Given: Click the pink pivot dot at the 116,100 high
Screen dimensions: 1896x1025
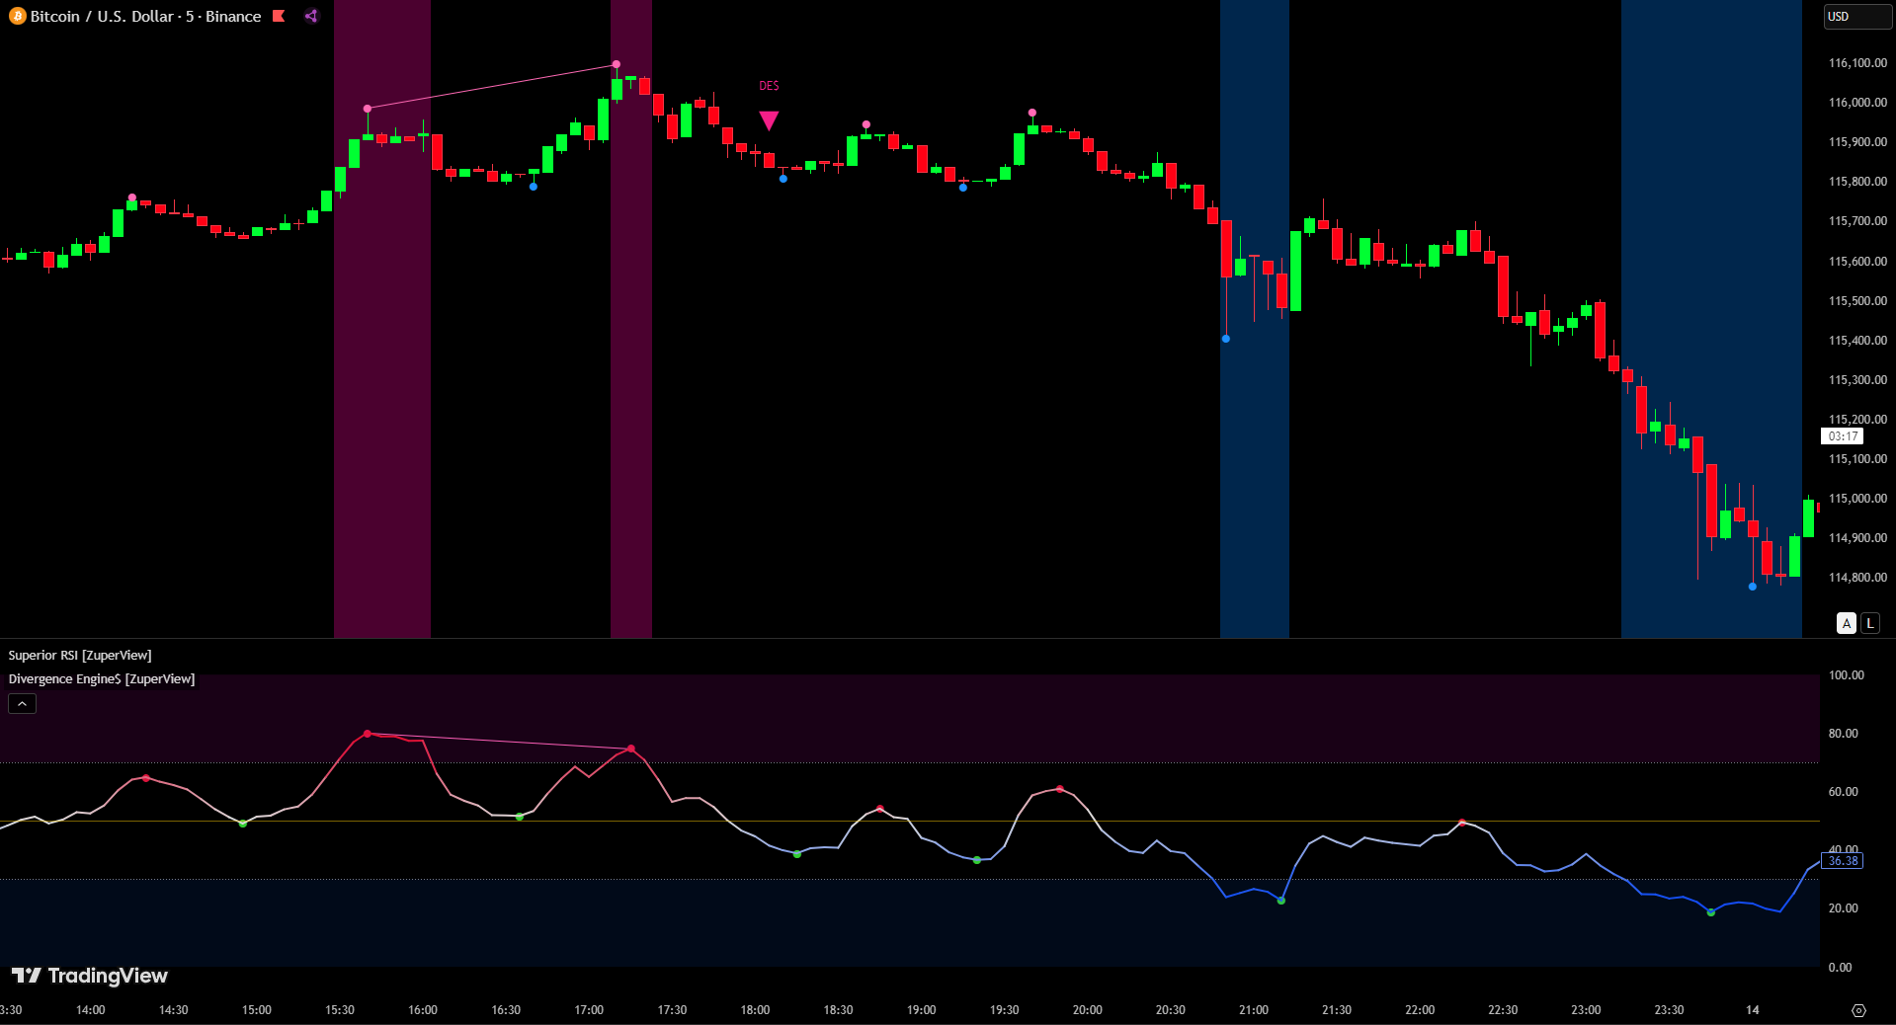Looking at the screenshot, I should coord(617,64).
